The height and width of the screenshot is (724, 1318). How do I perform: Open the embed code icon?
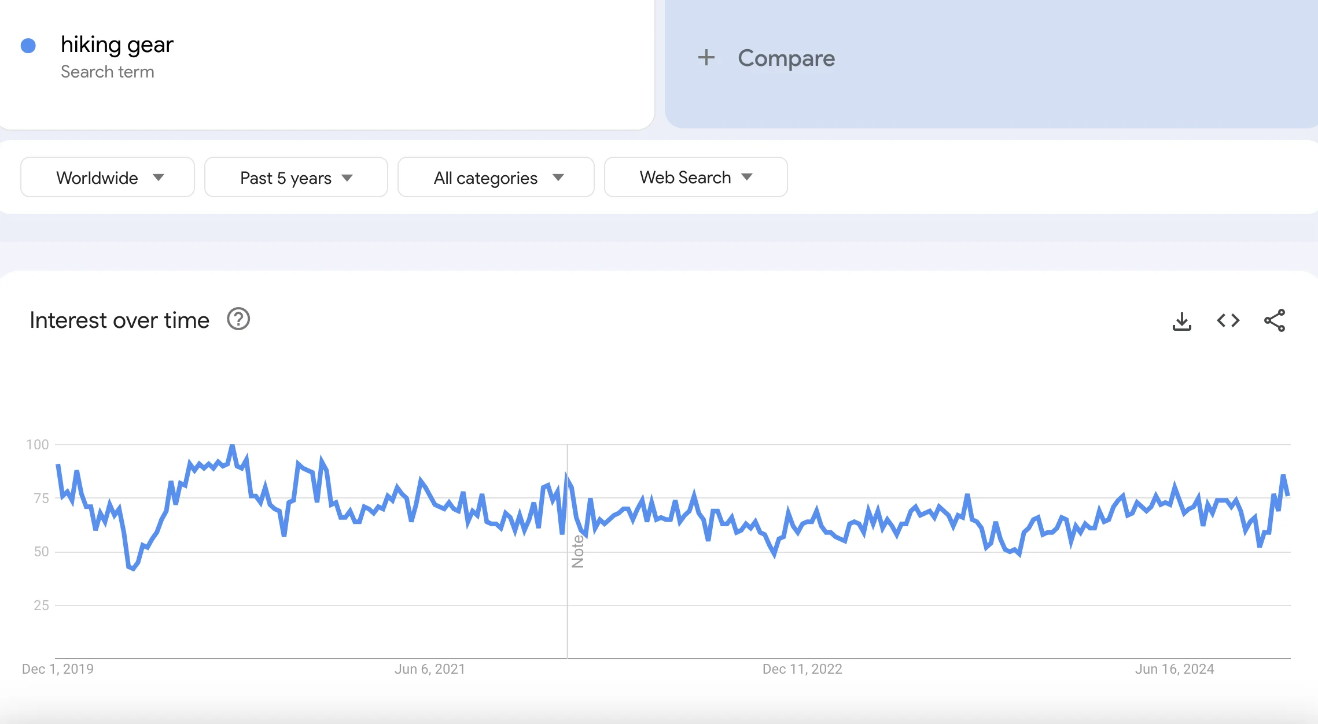(x=1228, y=320)
